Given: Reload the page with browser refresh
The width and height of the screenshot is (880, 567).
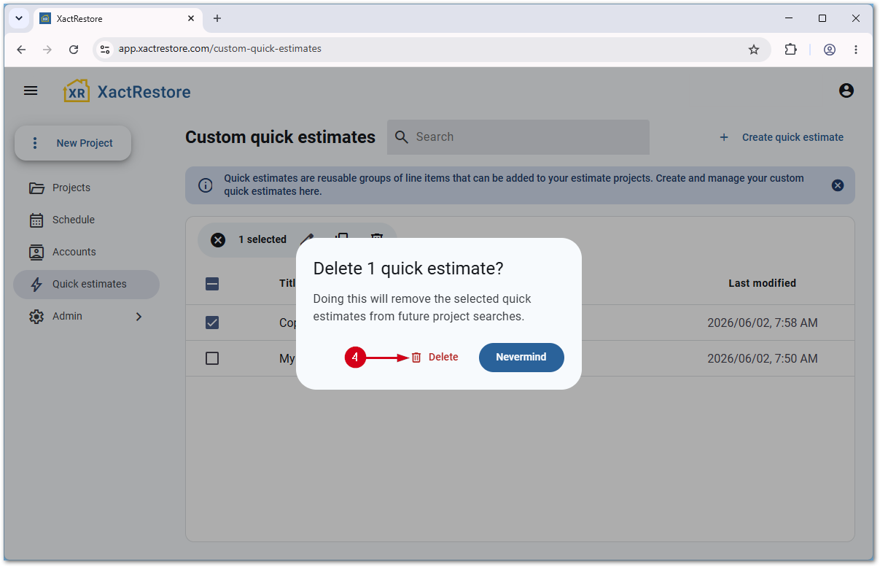Looking at the screenshot, I should 74,50.
